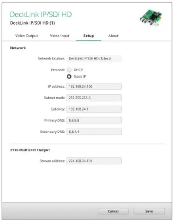Click the "IP address:" label
This screenshot has height=220, width=173.
[x=56, y=86]
